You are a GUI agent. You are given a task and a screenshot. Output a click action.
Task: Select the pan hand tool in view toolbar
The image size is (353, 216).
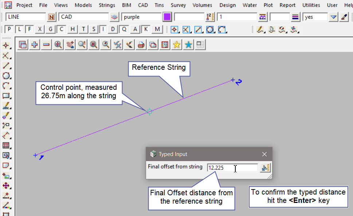tap(70, 45)
